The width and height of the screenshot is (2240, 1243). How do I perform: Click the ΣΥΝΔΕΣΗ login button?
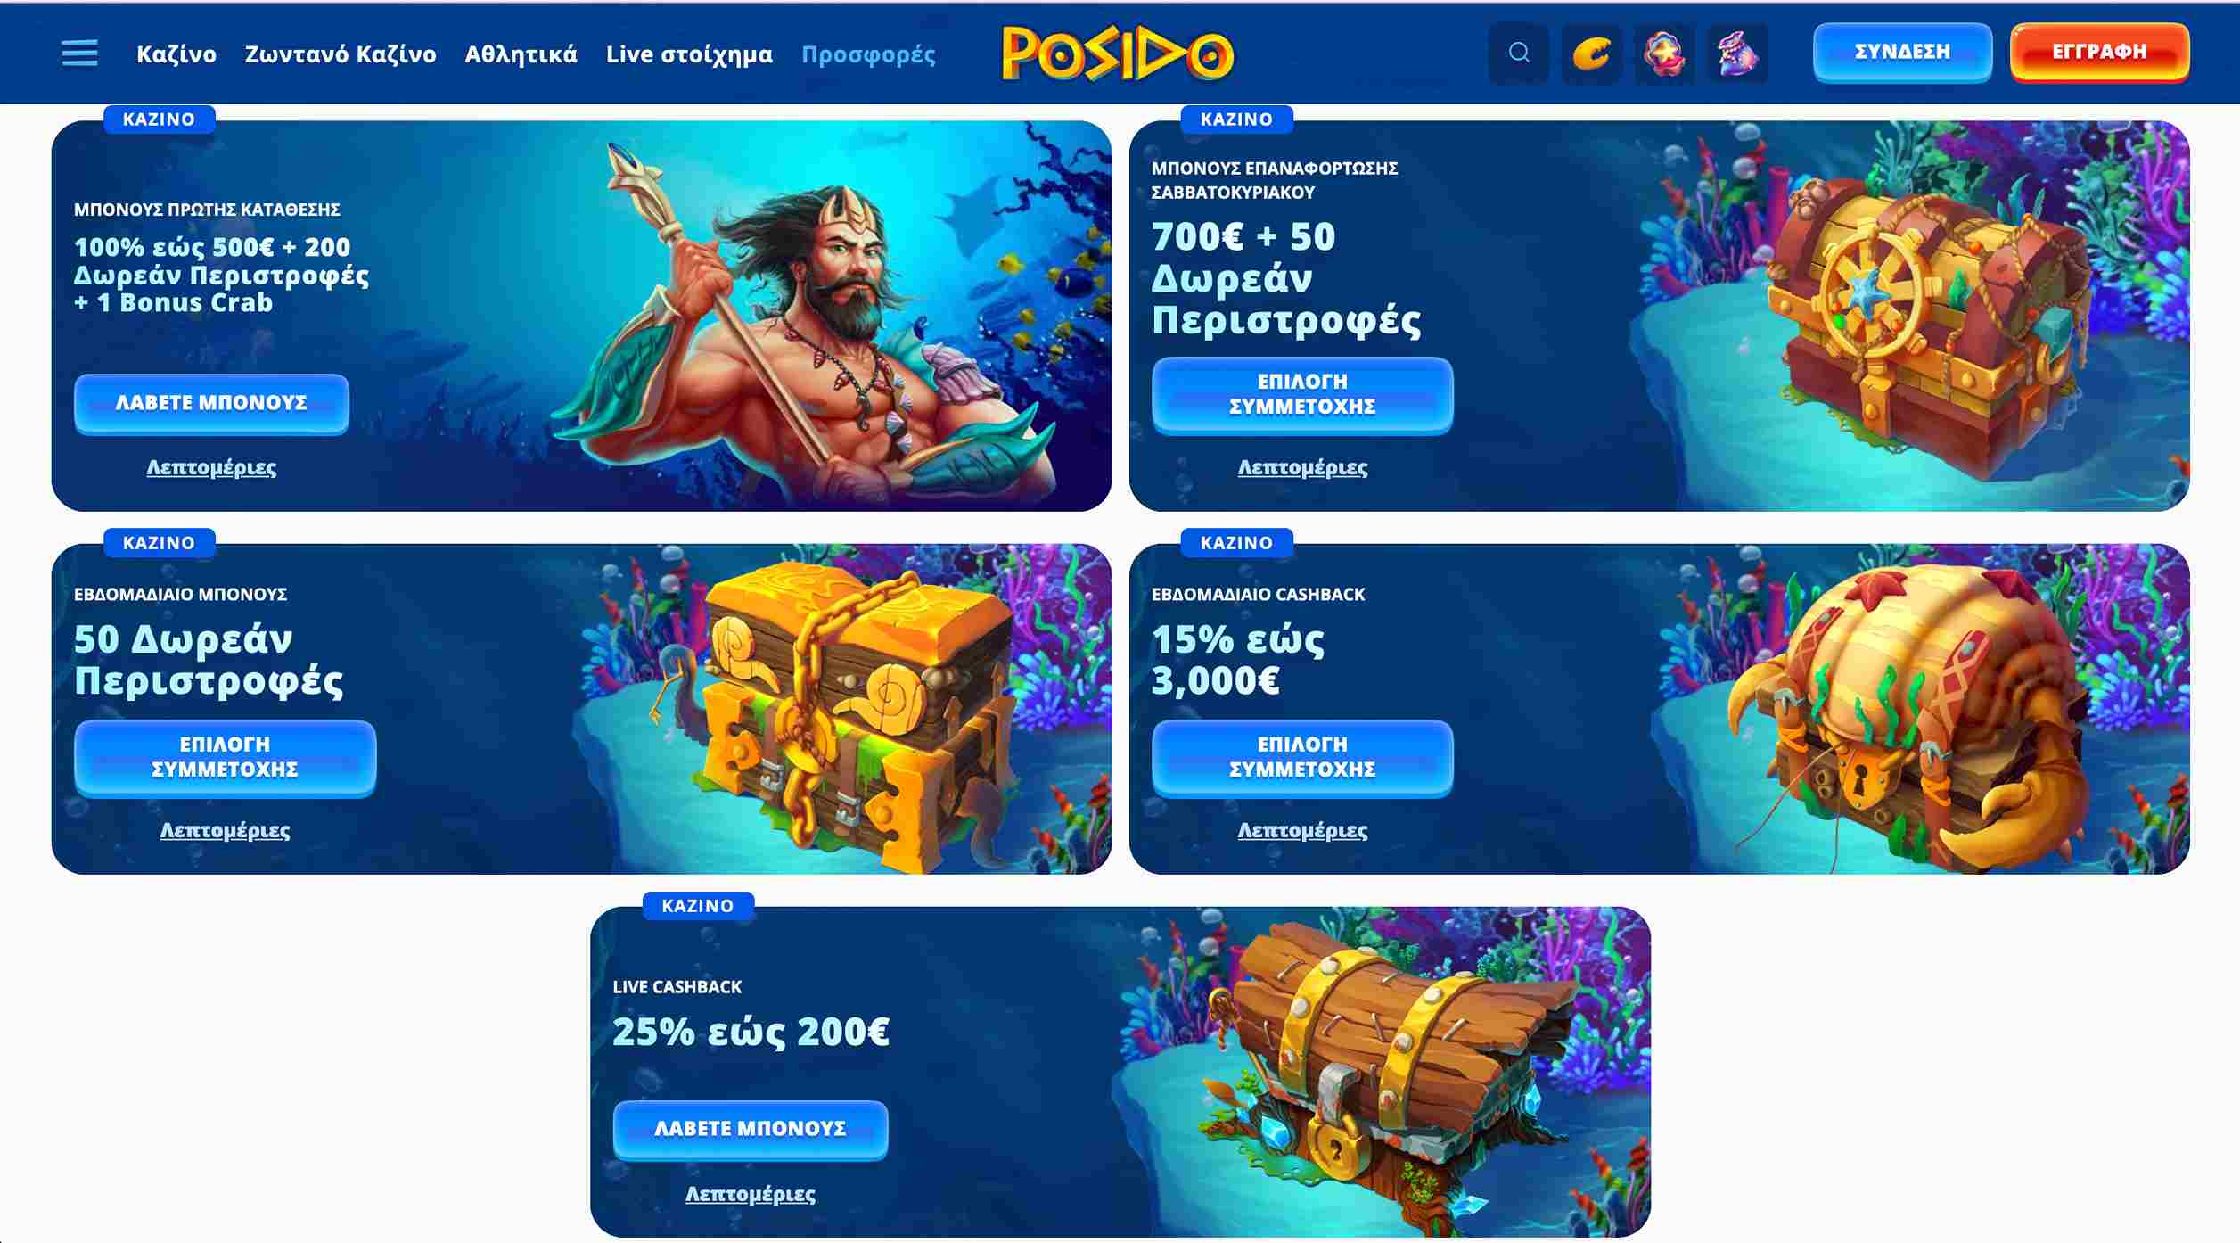(1902, 52)
